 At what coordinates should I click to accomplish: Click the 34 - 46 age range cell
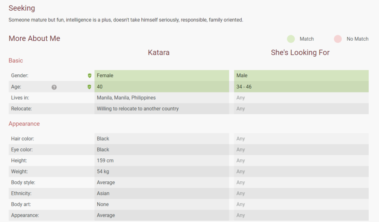point(244,87)
